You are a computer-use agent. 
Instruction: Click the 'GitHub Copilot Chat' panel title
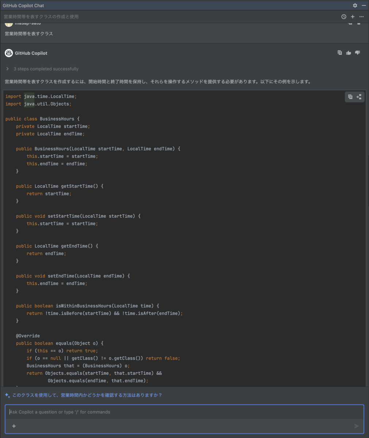click(23, 5)
